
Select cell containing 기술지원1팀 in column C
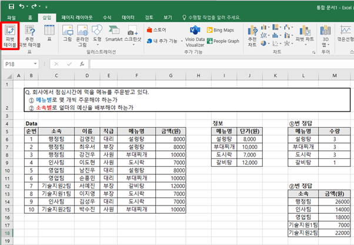(56, 194)
